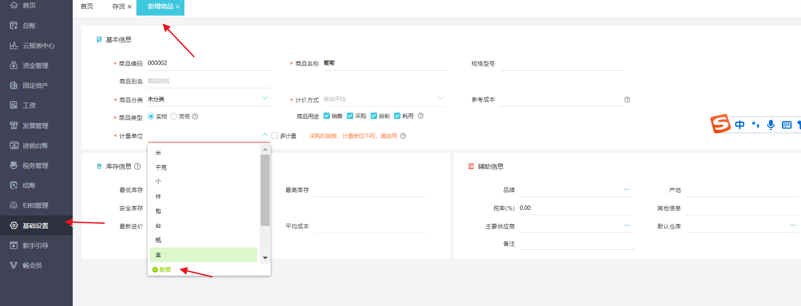Open 基础设置 in the sidebar

click(36, 225)
